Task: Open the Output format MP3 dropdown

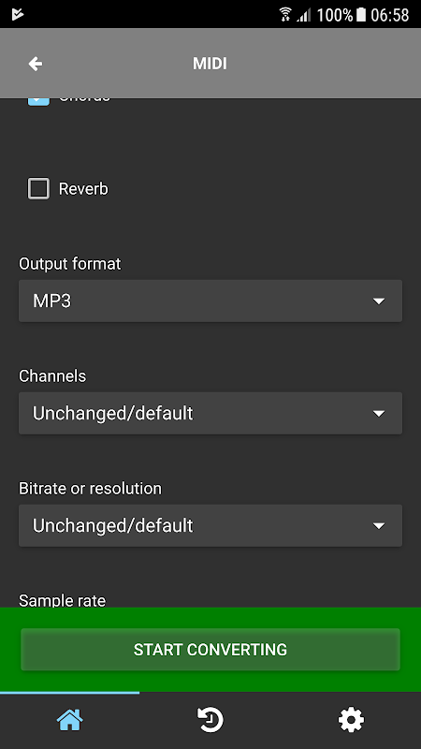Action: point(210,301)
